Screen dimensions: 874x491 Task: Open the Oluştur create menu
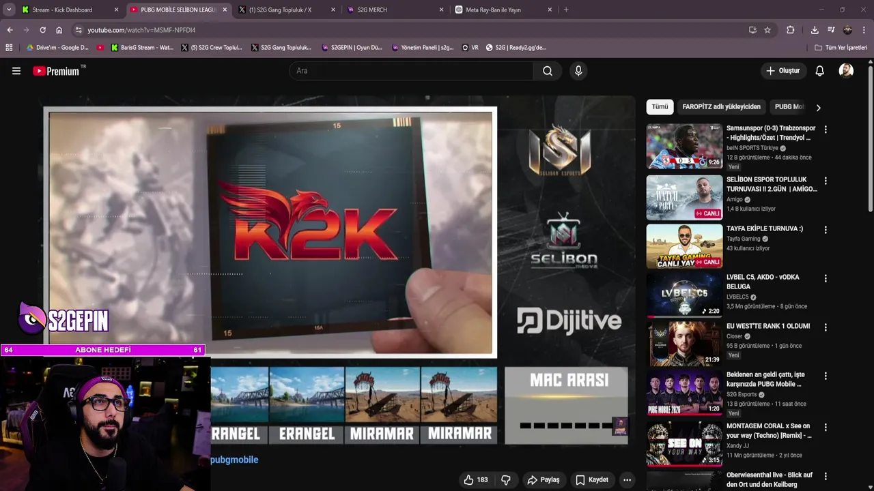[783, 71]
